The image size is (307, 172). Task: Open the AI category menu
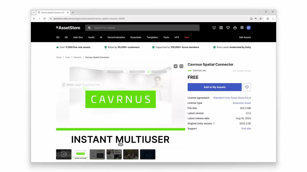[x=101, y=37]
